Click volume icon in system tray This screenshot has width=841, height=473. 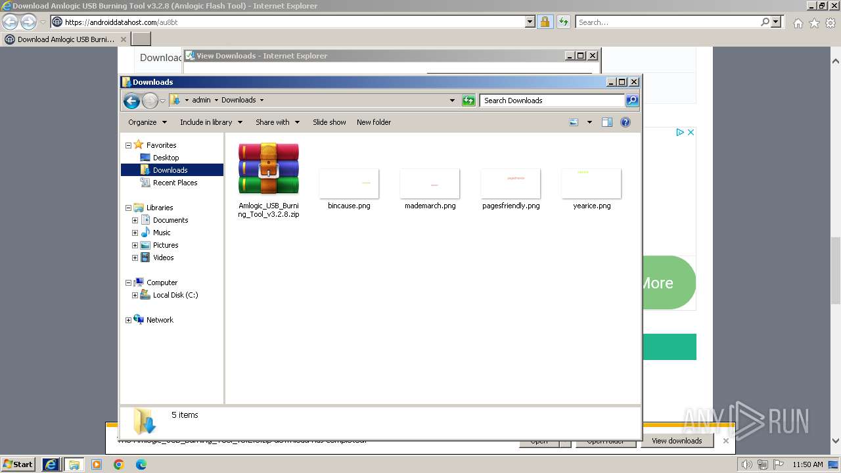pos(746,464)
